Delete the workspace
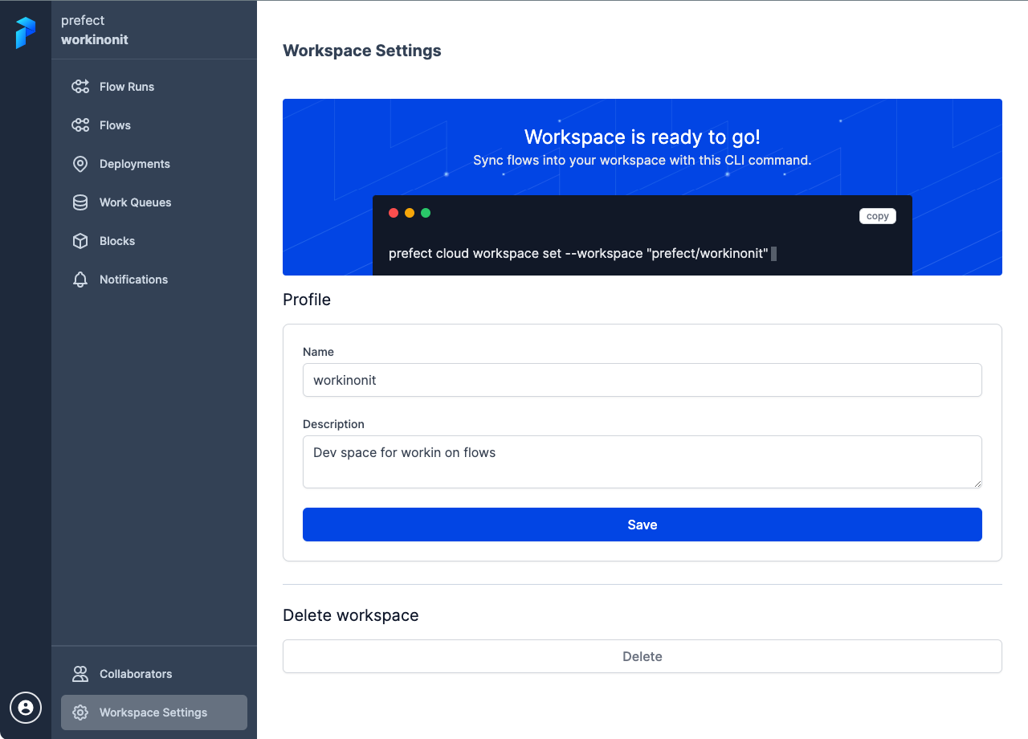1028x739 pixels. [x=642, y=656]
